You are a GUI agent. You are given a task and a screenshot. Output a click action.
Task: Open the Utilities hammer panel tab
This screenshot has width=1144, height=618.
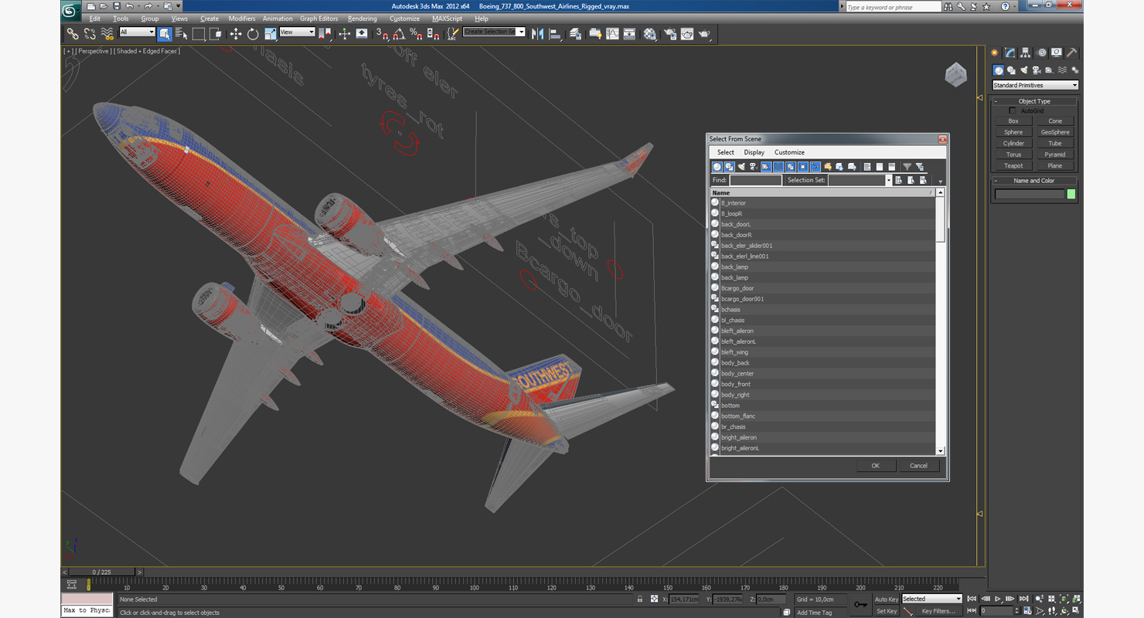tap(1072, 53)
